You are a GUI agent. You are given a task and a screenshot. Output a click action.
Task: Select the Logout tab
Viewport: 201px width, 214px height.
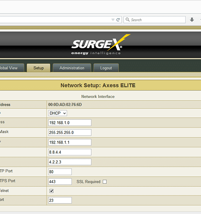pyautogui.click(x=106, y=68)
